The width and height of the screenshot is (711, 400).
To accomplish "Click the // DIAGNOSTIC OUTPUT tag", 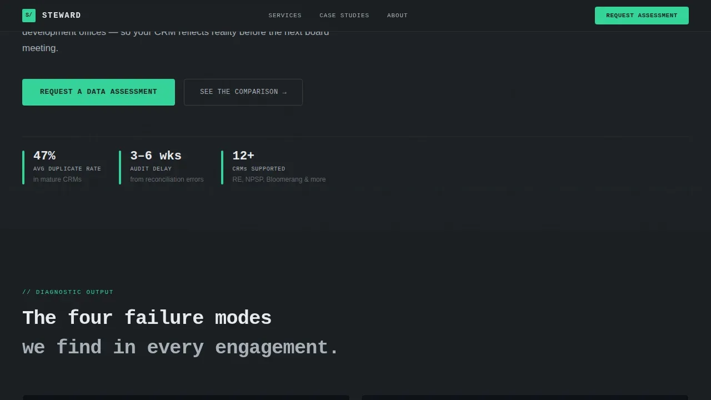I will click(68, 292).
